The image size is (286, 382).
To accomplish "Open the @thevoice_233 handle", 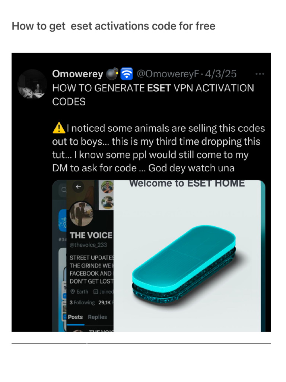I will 88,245.
